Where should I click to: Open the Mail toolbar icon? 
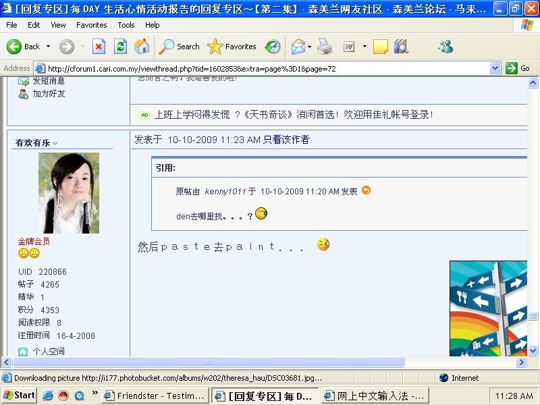298,47
